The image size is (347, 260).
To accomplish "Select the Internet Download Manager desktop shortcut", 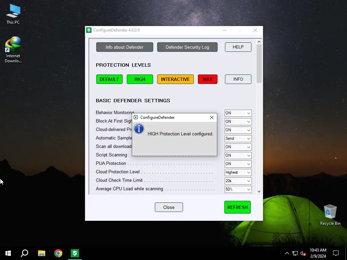I will (x=13, y=49).
